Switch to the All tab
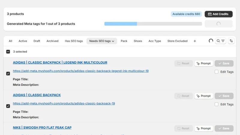 [x=10, y=41]
